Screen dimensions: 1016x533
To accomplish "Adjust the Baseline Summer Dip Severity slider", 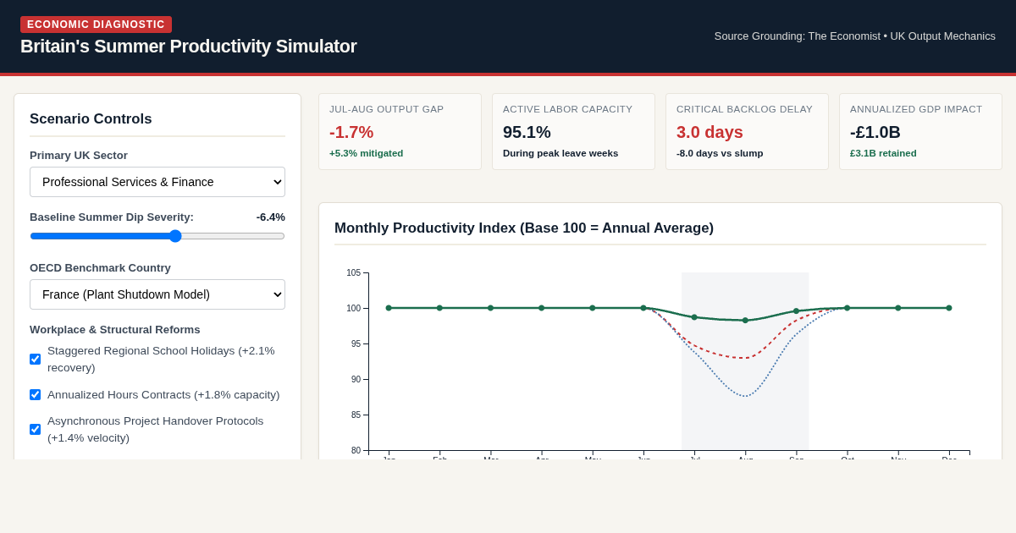I will tap(157, 236).
